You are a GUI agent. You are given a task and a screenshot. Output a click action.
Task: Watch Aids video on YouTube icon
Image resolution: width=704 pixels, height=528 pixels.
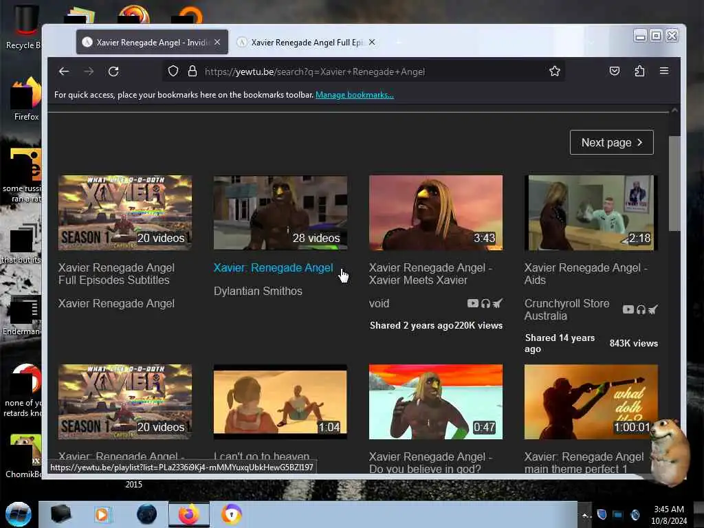pyautogui.click(x=628, y=309)
